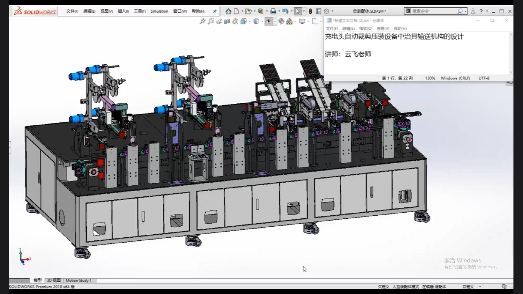Viewport: 523px width, 294px height.
Task: Open the 视图(V) menu in SolidWorks
Action: pyautogui.click(x=106, y=11)
